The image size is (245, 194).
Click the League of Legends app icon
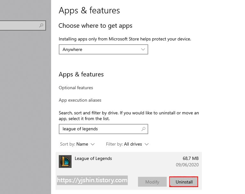click(x=65, y=162)
